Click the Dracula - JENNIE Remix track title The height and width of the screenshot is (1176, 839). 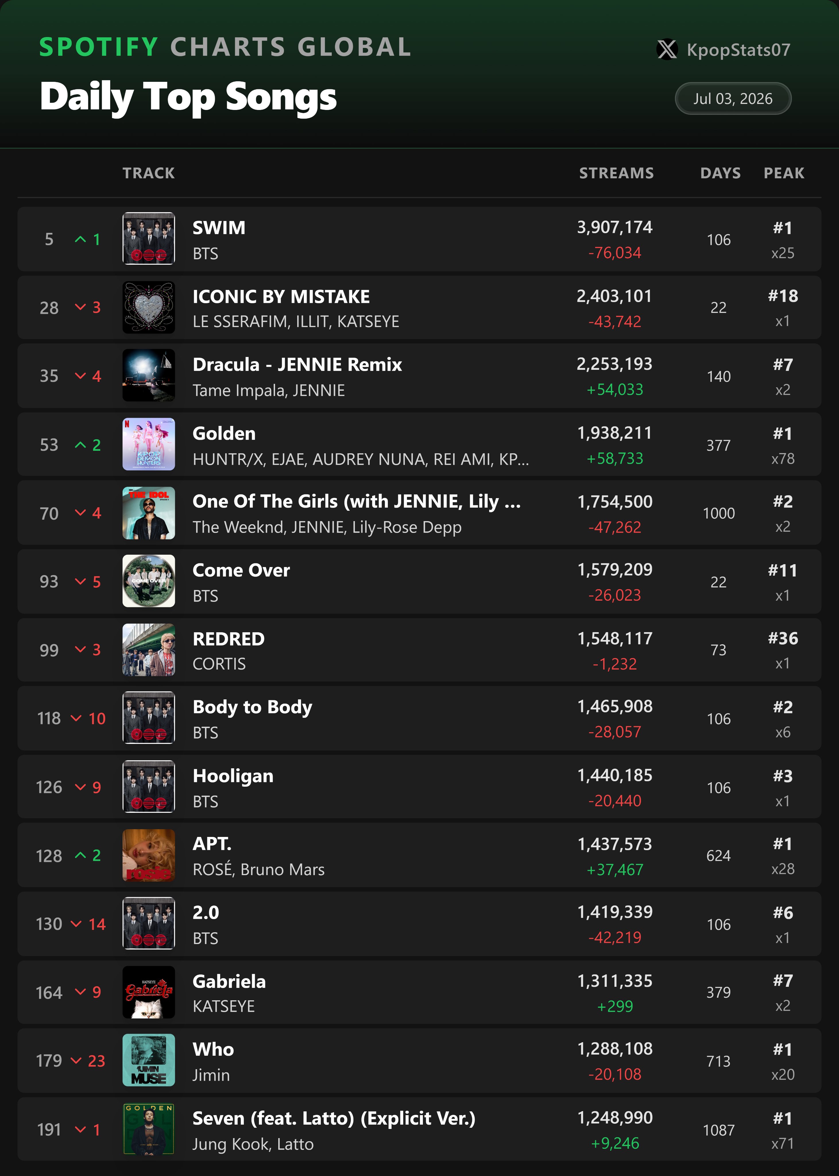coord(297,365)
